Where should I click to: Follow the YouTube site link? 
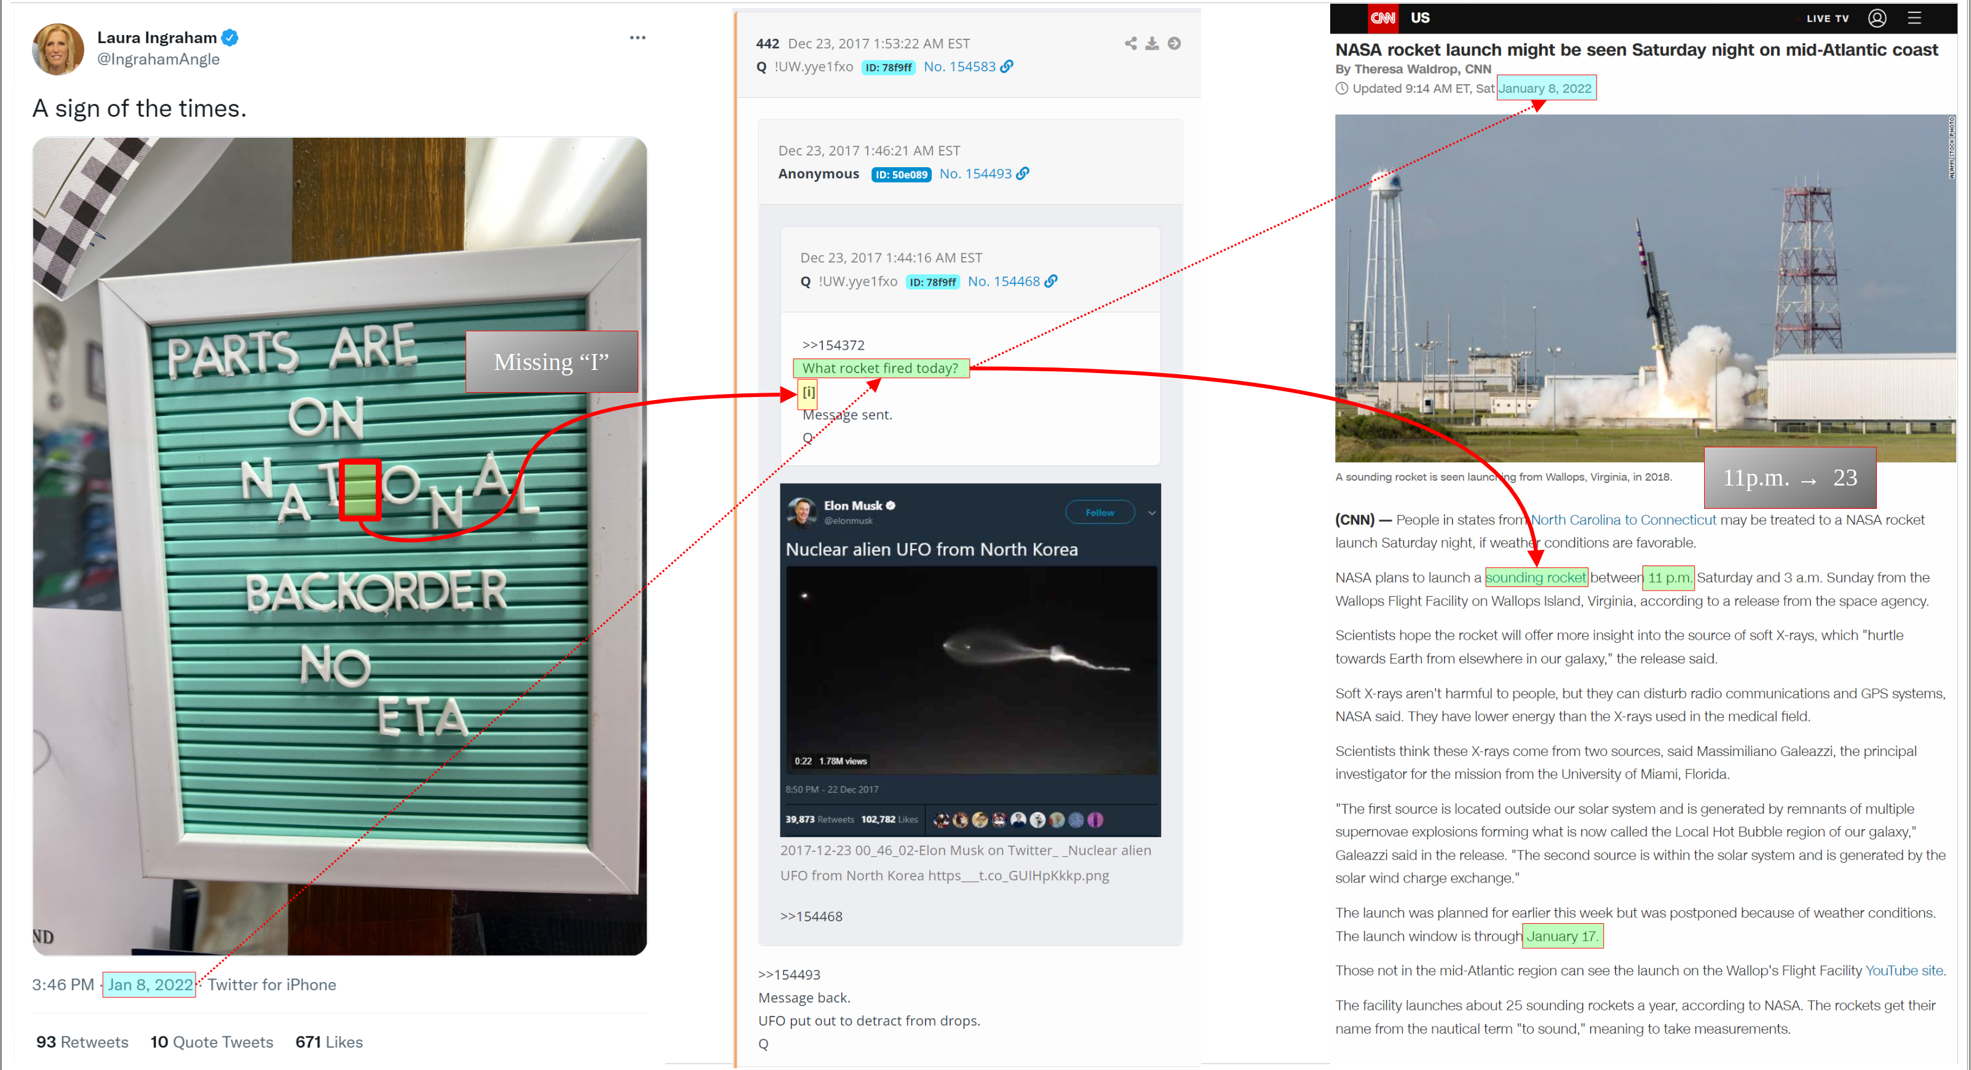[x=1904, y=970]
